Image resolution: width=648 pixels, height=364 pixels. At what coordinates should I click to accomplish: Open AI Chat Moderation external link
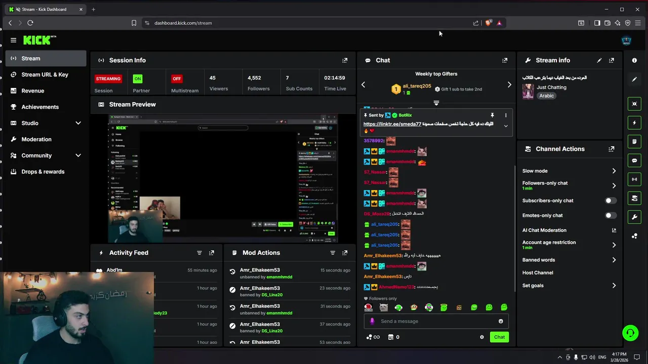point(614,231)
